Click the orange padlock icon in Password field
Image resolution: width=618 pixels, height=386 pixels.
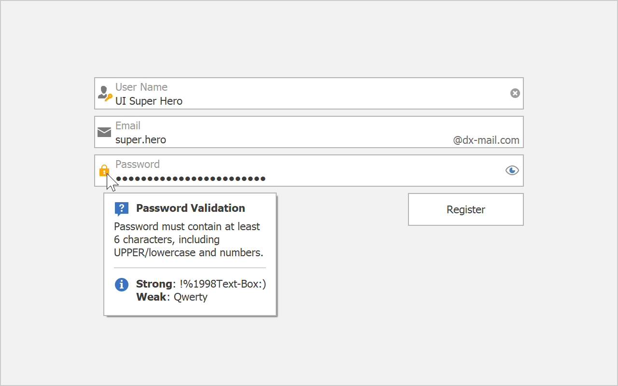coord(104,170)
